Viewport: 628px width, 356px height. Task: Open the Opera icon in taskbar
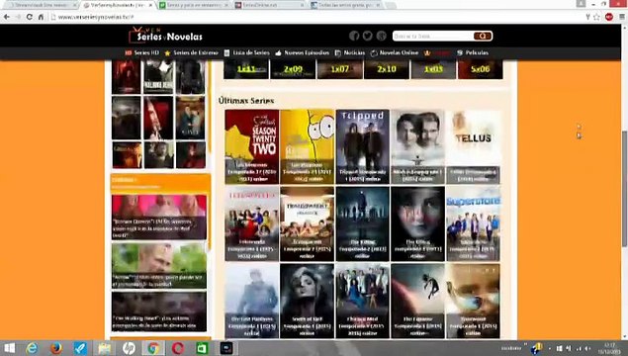(x=177, y=348)
